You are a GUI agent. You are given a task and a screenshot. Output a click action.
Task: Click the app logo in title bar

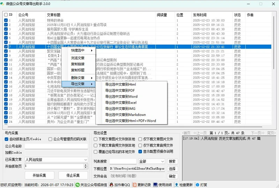2,4
